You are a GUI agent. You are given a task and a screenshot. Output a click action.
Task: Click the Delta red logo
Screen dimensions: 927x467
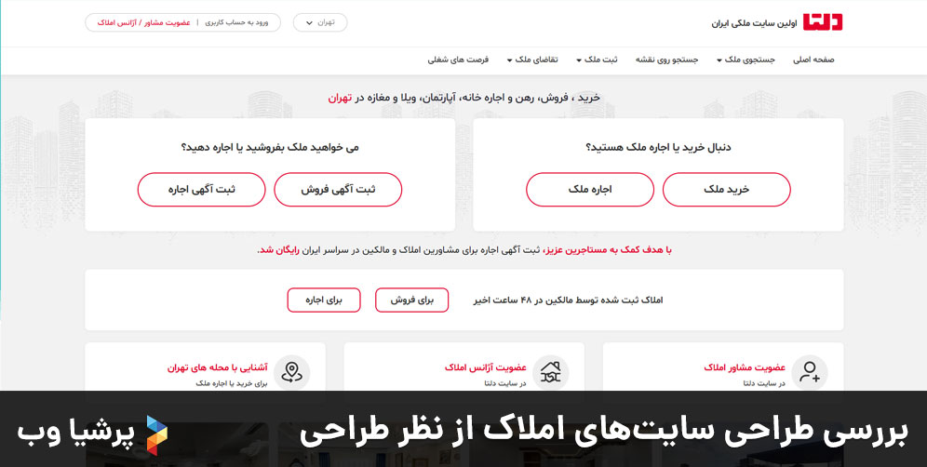click(823, 22)
